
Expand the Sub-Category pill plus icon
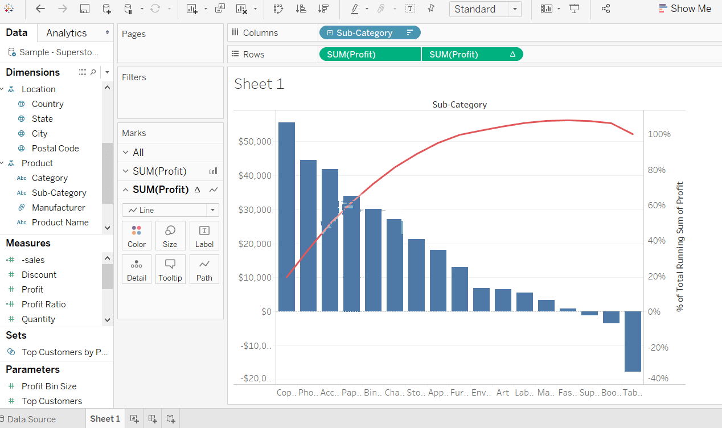click(x=330, y=33)
